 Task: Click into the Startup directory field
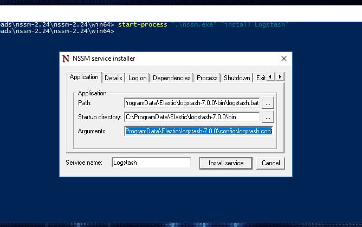click(192, 117)
